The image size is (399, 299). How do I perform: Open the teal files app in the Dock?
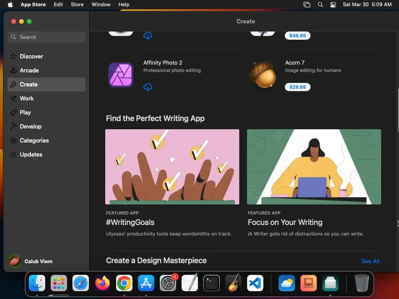pos(330,283)
